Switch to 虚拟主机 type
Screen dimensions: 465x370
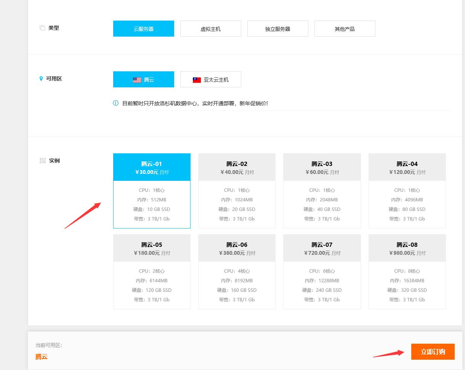(210, 29)
